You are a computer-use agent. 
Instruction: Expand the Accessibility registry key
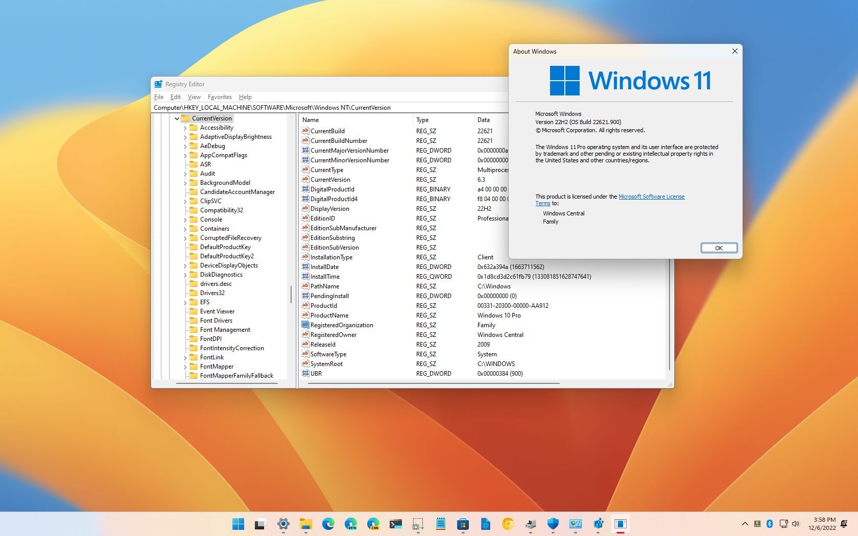186,128
